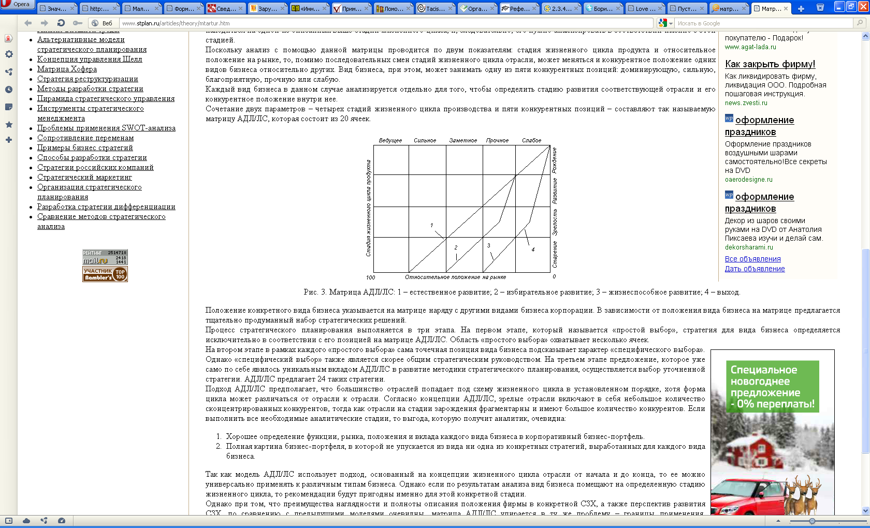The image size is (870, 528).
Task: Open link Пирамида стратегического управления
Action: (x=106, y=98)
